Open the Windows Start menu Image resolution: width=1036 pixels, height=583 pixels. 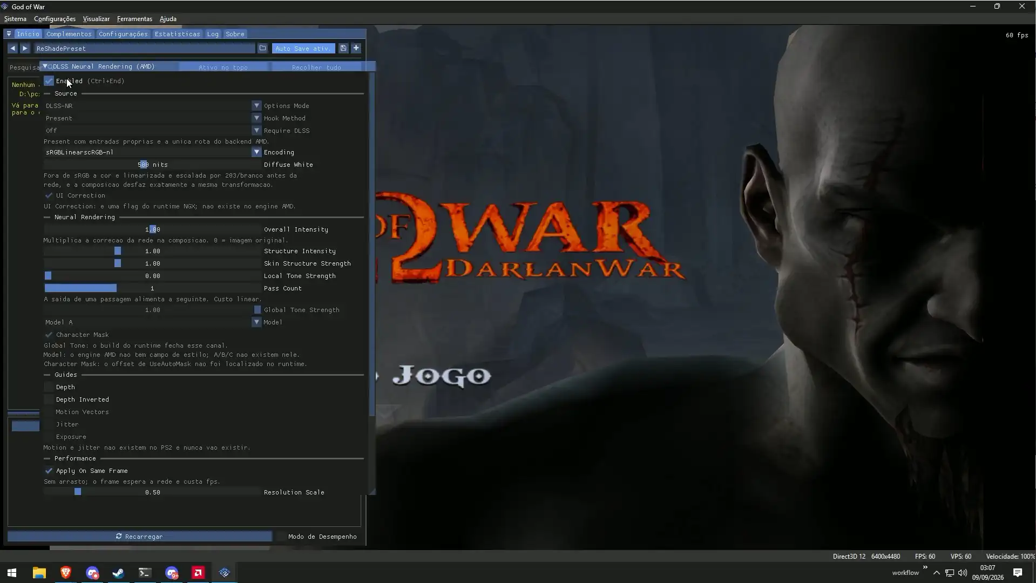point(12,573)
